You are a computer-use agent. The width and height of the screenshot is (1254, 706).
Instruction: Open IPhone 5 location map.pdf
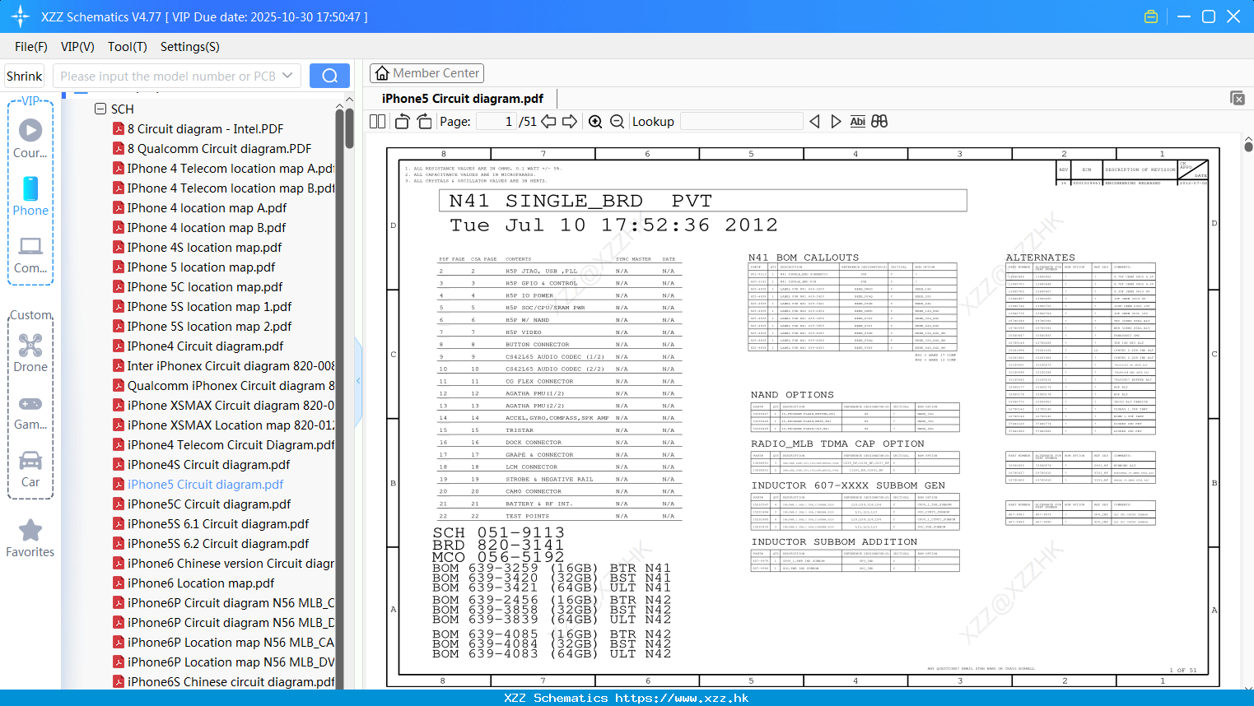[x=201, y=267]
